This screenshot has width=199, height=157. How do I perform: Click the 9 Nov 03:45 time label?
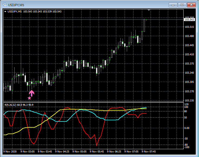(x=45, y=152)
